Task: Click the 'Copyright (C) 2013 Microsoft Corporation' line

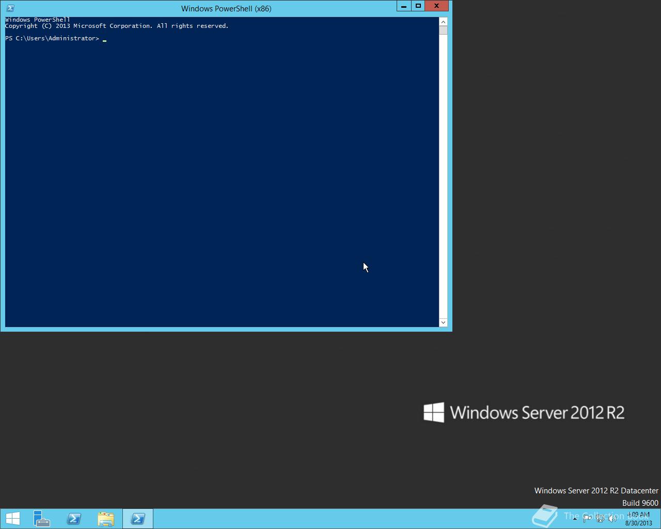Action: point(117,26)
